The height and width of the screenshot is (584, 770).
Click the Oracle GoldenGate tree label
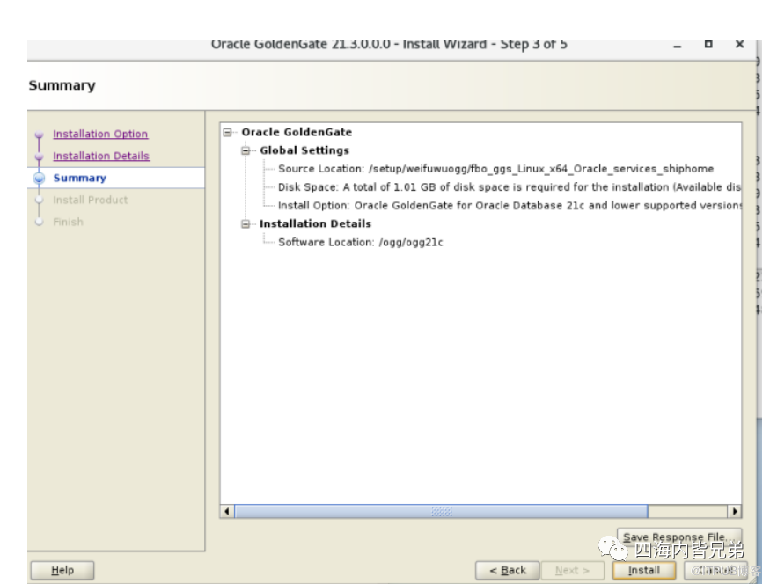[297, 132]
